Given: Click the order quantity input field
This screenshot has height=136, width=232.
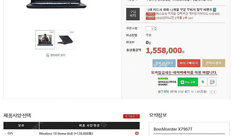Looking at the screenshot, I should coord(150,29).
